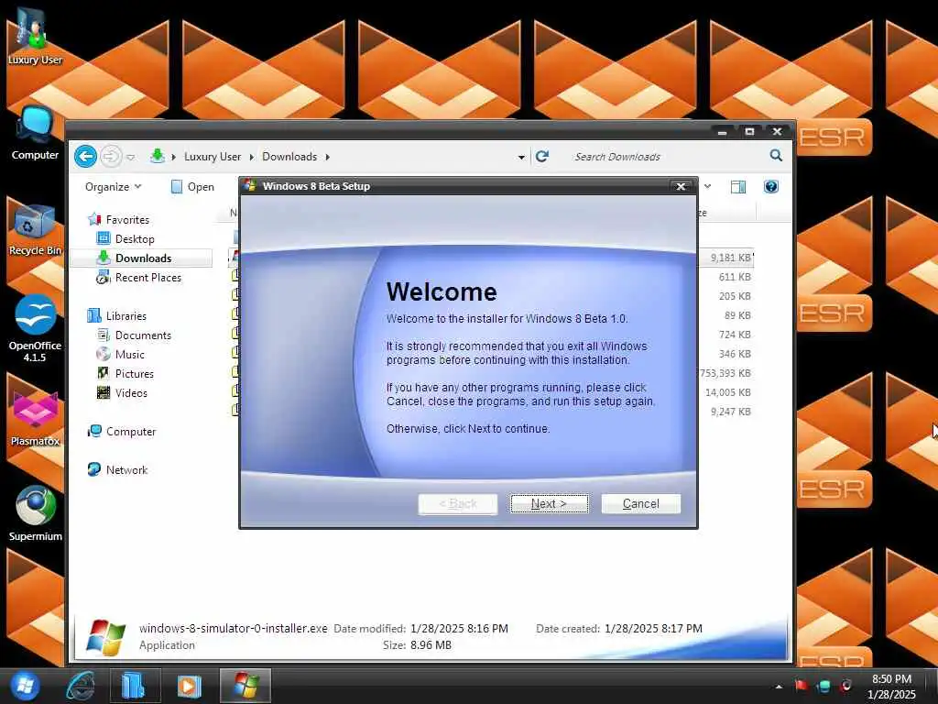Select the Computer desktop icon
Screen dimensions: 938x704
coord(35,134)
